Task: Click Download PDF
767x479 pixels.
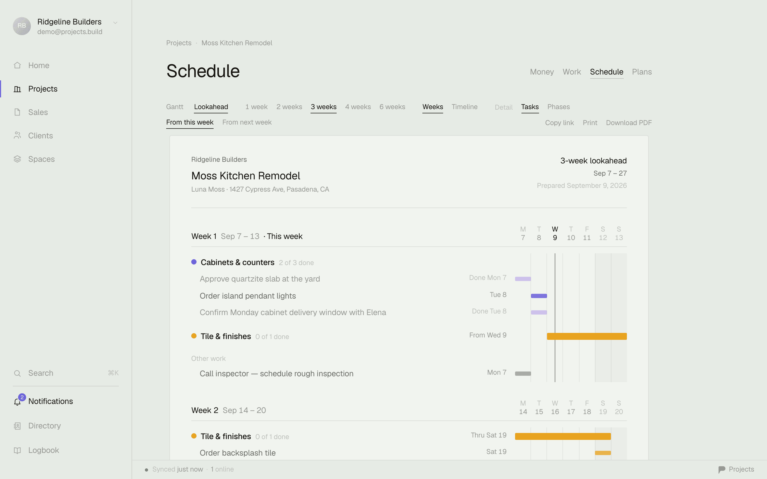Action: 629,123
